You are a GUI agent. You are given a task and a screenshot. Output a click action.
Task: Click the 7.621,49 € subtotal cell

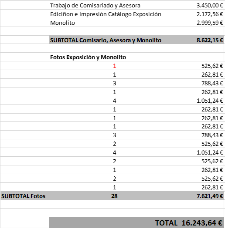pos(201,196)
